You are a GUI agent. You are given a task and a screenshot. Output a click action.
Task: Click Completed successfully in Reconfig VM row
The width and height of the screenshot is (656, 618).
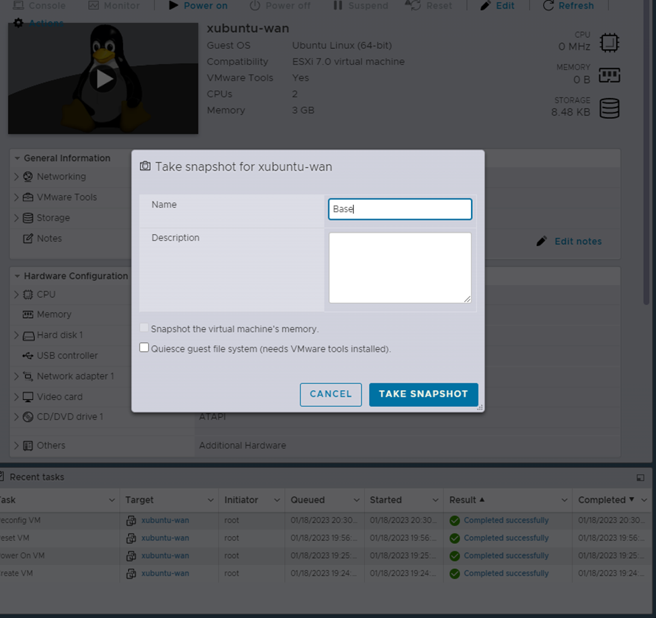[506, 520]
